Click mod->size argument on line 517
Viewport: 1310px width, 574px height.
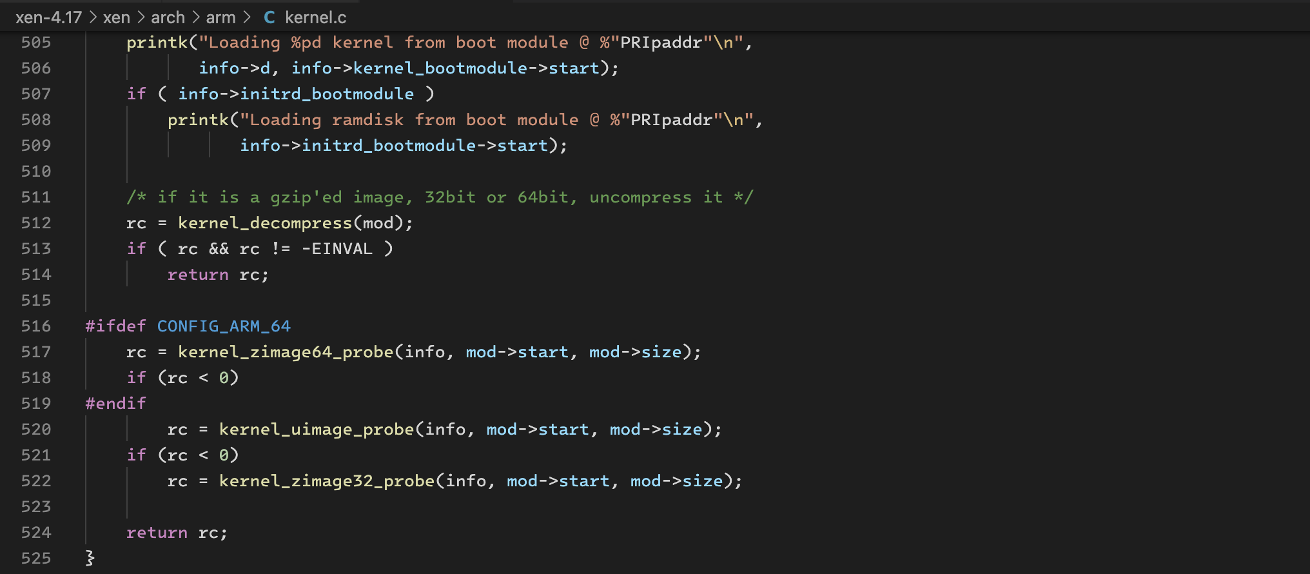tap(636, 352)
